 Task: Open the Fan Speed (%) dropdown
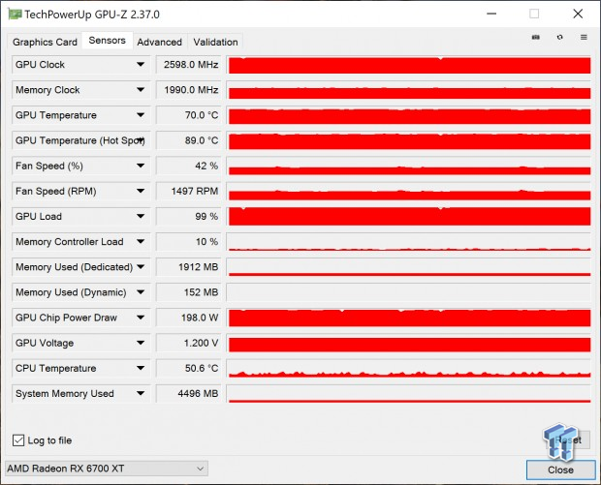click(141, 166)
